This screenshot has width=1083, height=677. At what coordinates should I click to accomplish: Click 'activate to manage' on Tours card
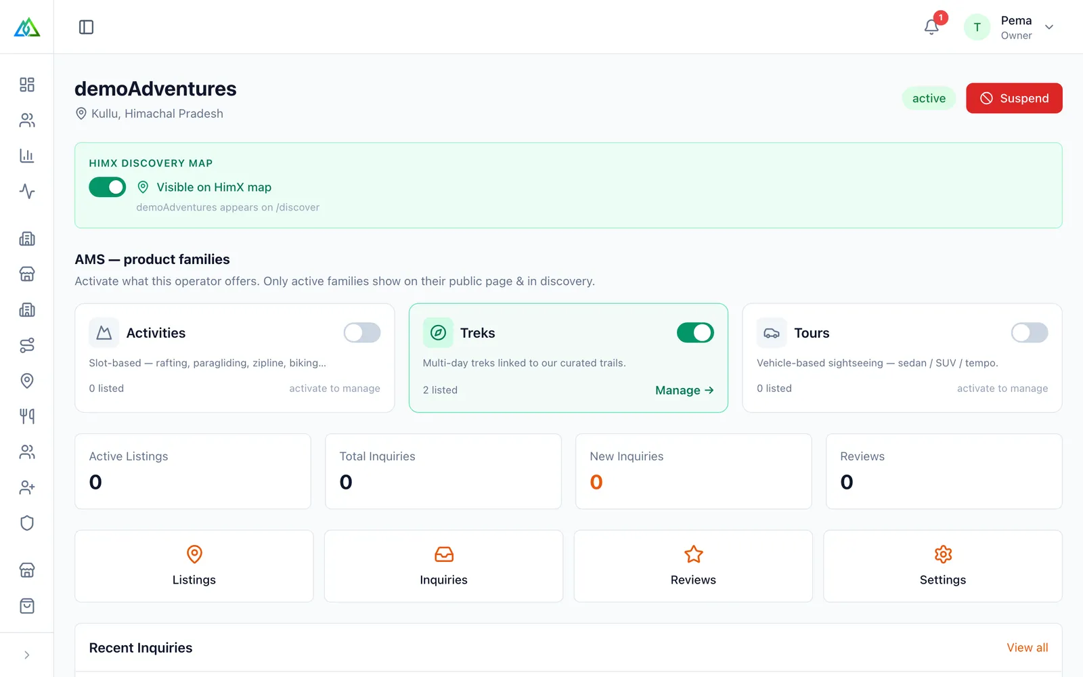point(1002,388)
